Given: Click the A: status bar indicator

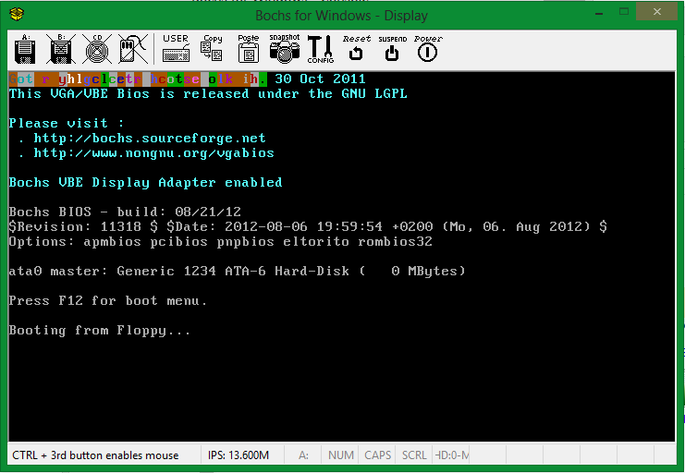Looking at the screenshot, I should [x=303, y=455].
